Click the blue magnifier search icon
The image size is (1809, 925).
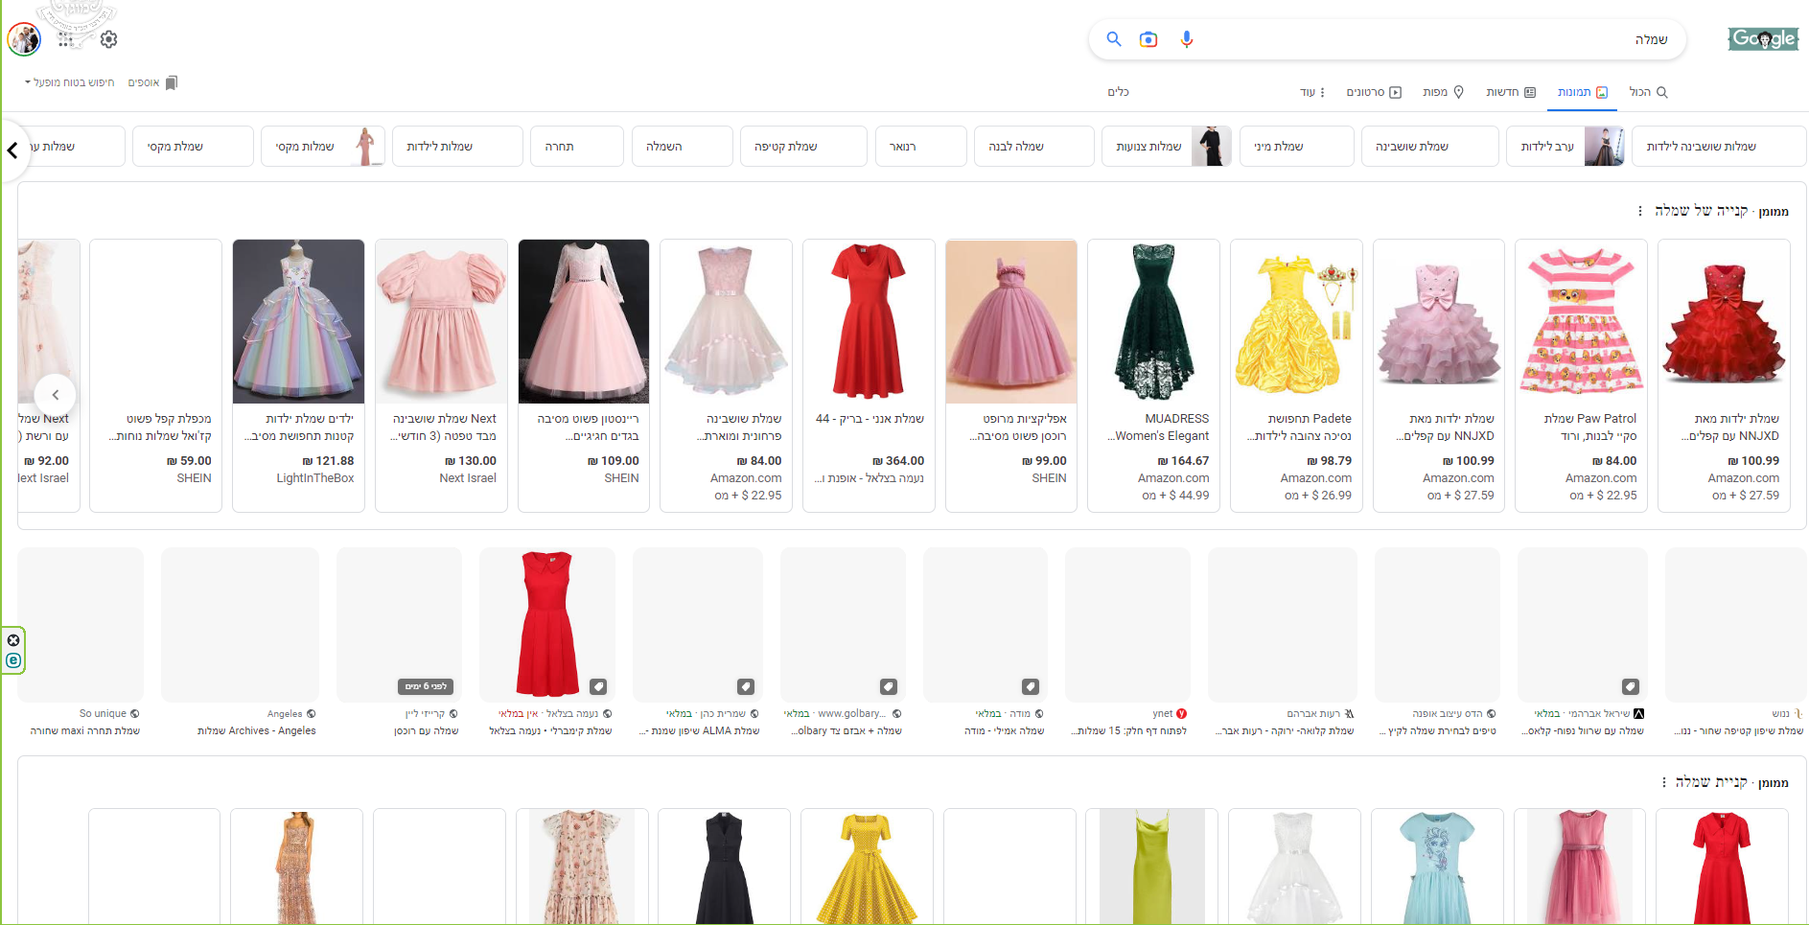1114,39
